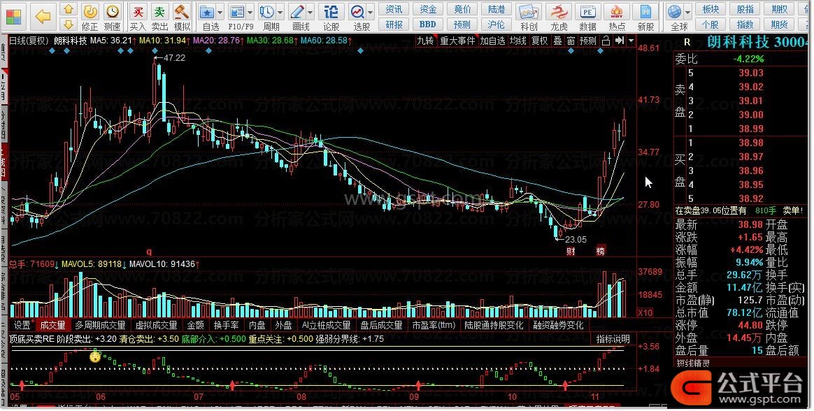
Task: Open the 模拟 simulated trading gavel
Action: click(x=182, y=17)
